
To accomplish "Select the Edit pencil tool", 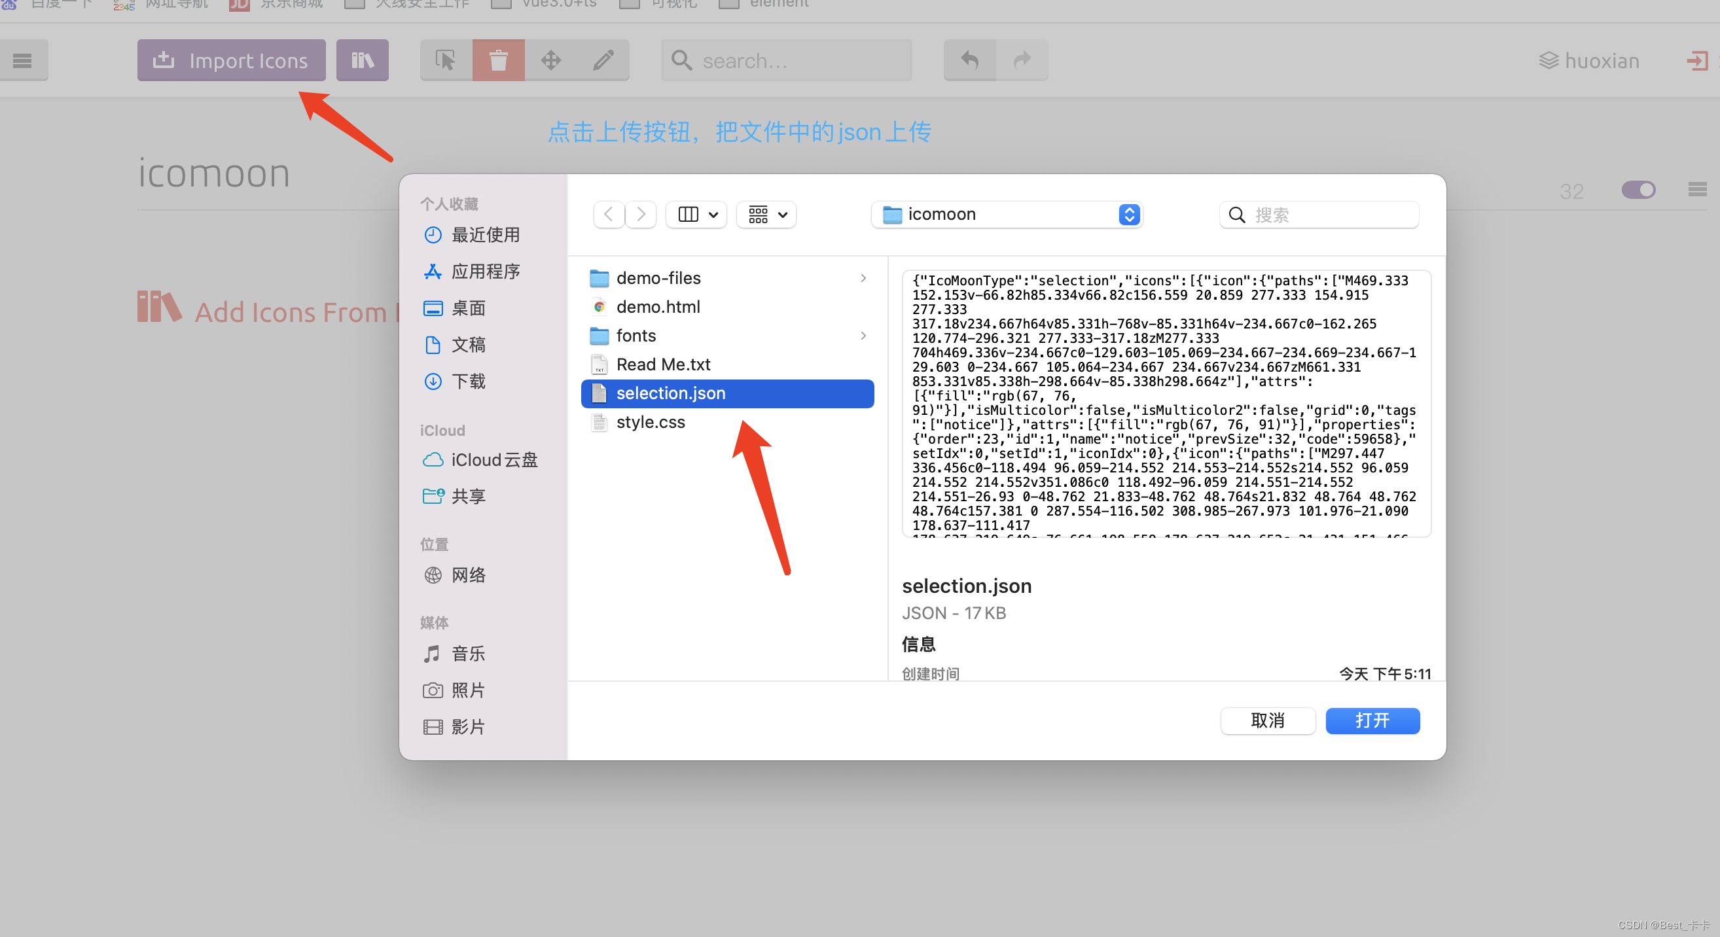I will point(603,61).
